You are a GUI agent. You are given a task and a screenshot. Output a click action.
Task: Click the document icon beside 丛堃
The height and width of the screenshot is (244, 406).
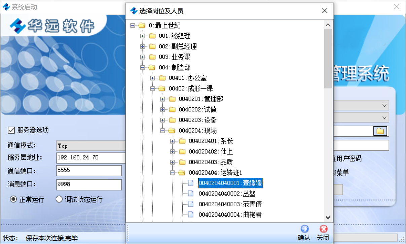(x=191, y=194)
